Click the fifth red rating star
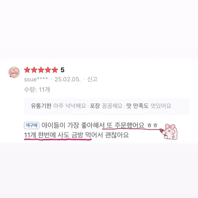198x198 pixels. click(x=55, y=70)
